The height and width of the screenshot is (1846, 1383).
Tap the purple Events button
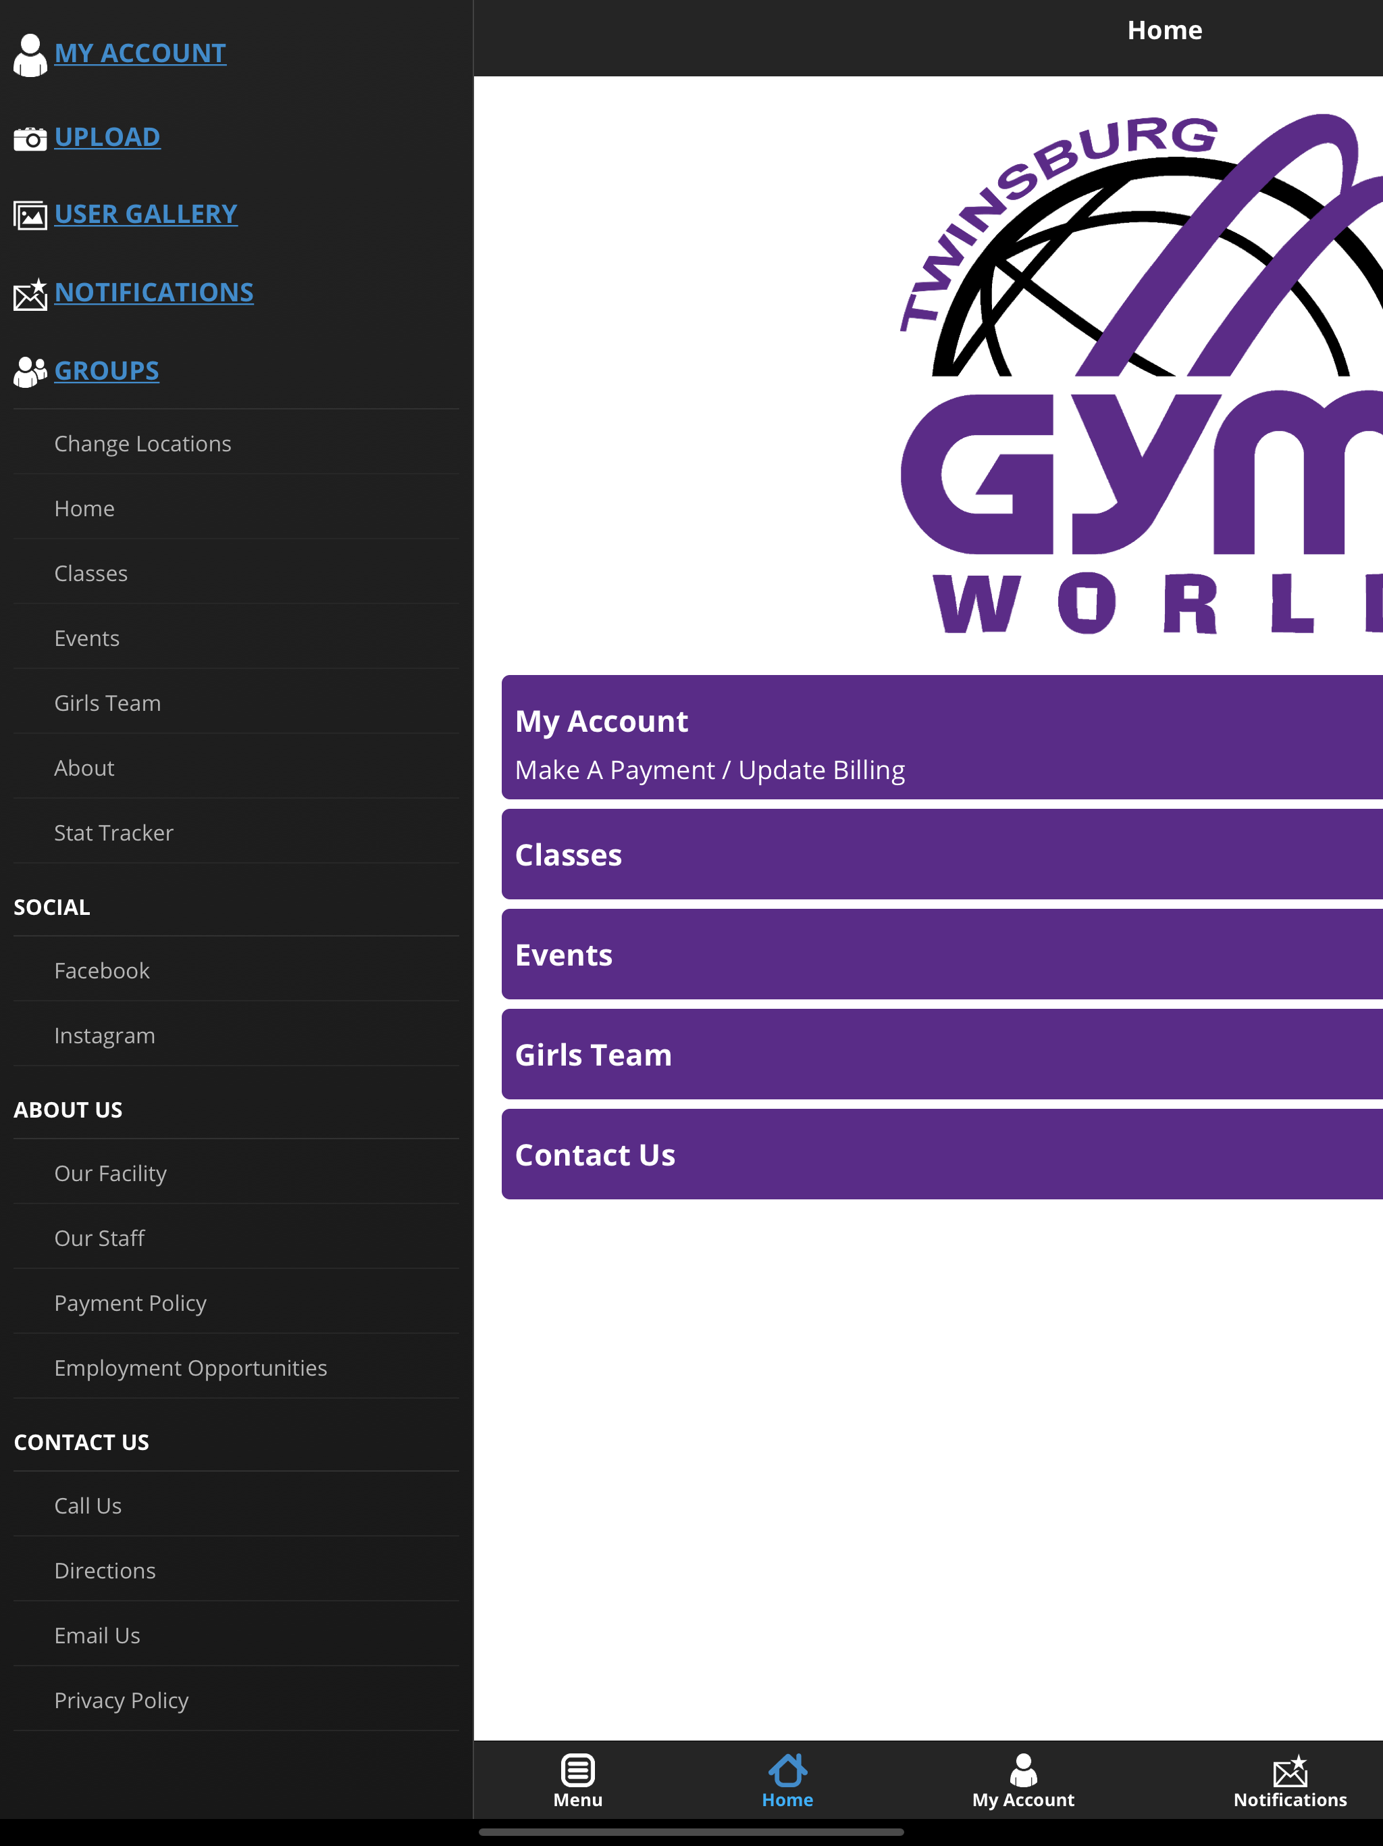(x=942, y=955)
